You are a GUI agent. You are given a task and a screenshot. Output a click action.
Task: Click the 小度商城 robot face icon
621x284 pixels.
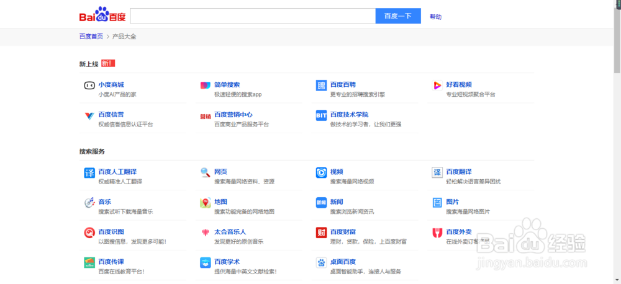89,85
